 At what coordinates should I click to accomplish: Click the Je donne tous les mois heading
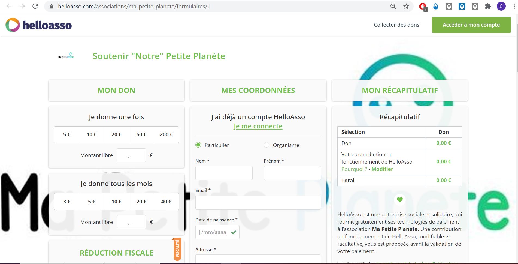pos(116,184)
